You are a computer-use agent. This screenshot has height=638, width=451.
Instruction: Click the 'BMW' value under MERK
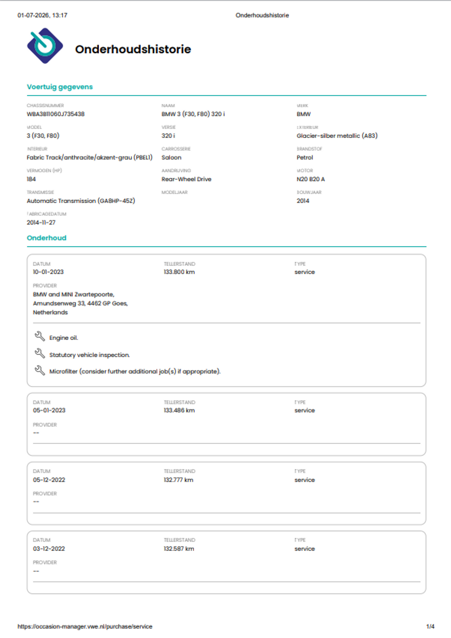[x=303, y=114]
